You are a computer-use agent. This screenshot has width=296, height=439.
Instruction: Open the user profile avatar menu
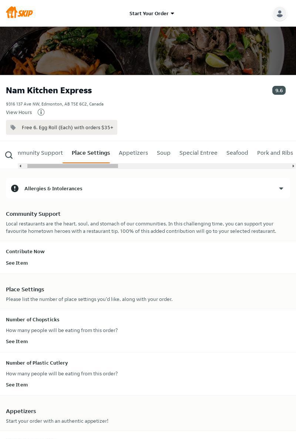(x=279, y=14)
